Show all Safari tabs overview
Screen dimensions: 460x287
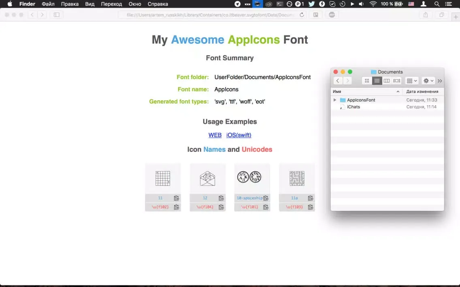(441, 15)
